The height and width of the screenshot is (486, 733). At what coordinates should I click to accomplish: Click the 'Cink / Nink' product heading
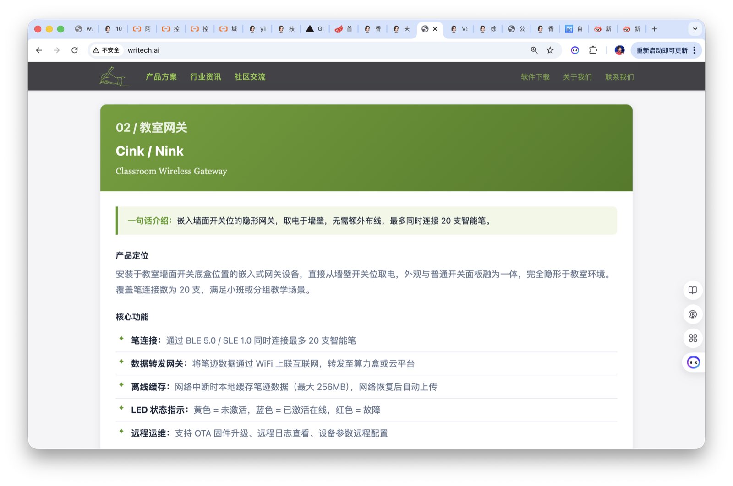coord(149,151)
